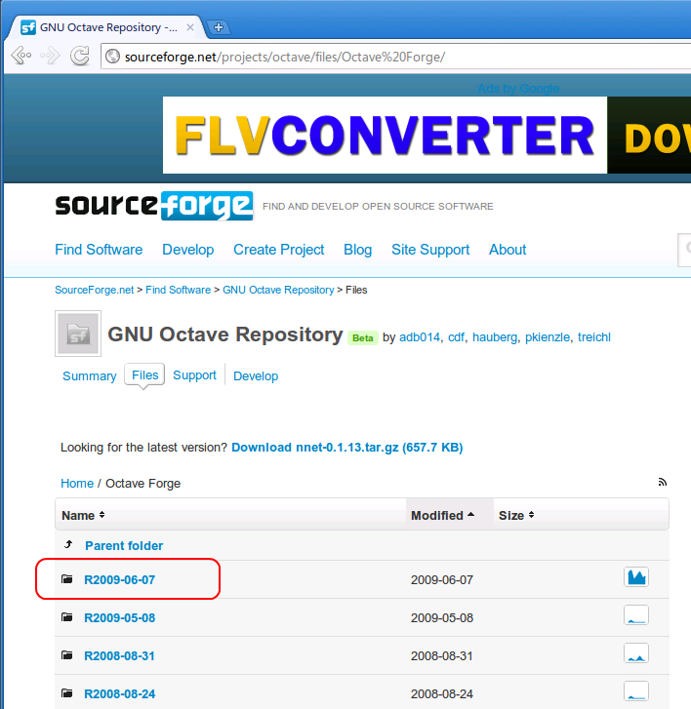The width and height of the screenshot is (691, 709).
Task: Click the Ads by Google link
Action: (x=518, y=89)
